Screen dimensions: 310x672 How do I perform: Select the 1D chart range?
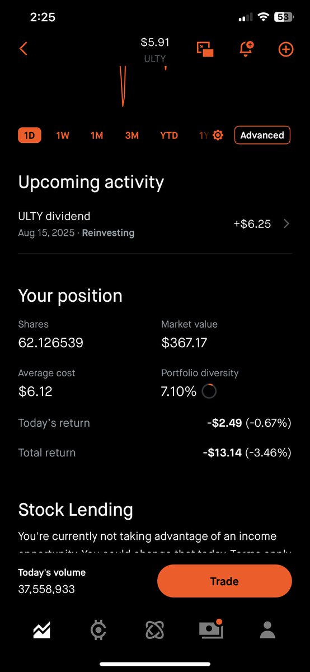coord(30,136)
